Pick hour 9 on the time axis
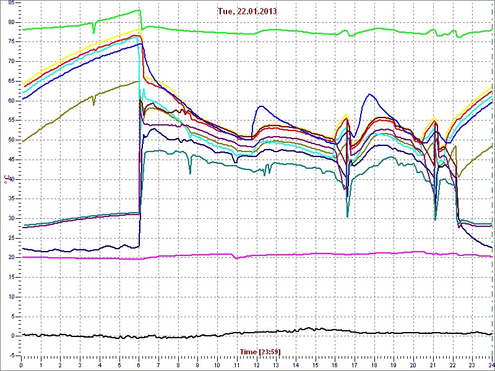The height and width of the screenshot is (371, 495). pos(197,365)
